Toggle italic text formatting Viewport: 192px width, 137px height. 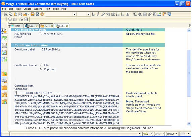click(98, 14)
